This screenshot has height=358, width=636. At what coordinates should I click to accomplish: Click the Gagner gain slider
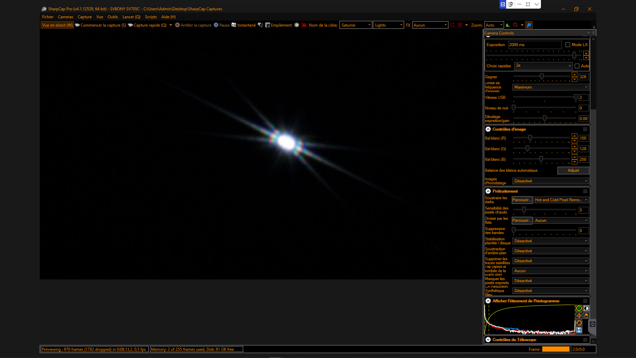point(541,77)
